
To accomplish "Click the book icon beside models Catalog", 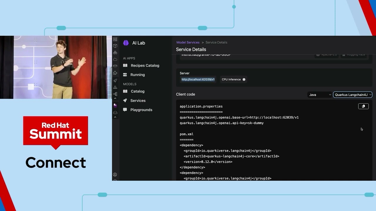I will point(125,91).
